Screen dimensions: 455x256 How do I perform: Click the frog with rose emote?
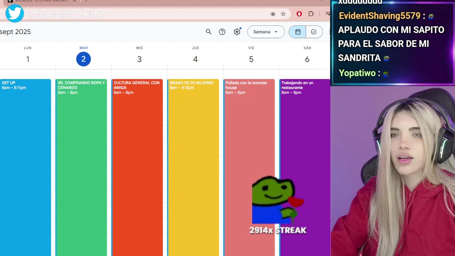click(277, 200)
